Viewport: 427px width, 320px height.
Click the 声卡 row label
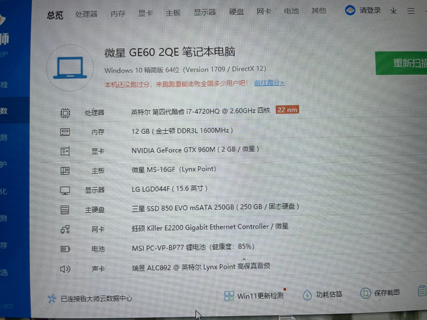[x=98, y=269]
